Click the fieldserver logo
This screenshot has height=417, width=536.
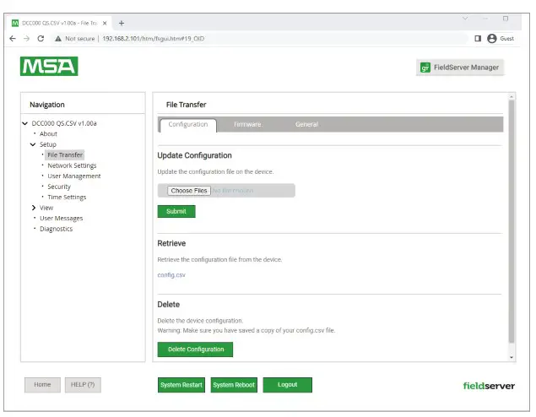[x=489, y=387]
